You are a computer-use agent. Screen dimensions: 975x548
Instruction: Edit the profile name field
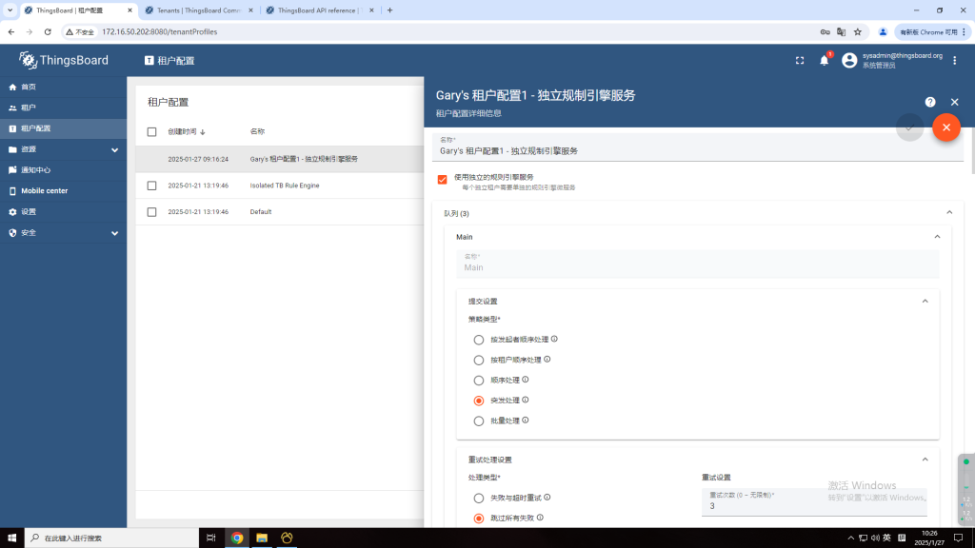698,147
